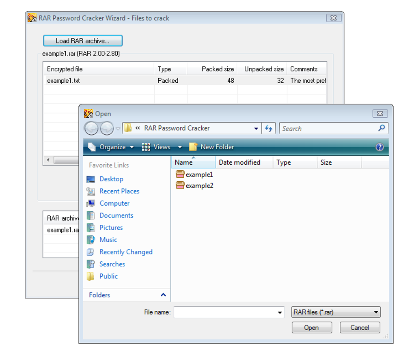Select example1.txt row in wizard table
Screen dimensions: 414x357
coord(185,80)
